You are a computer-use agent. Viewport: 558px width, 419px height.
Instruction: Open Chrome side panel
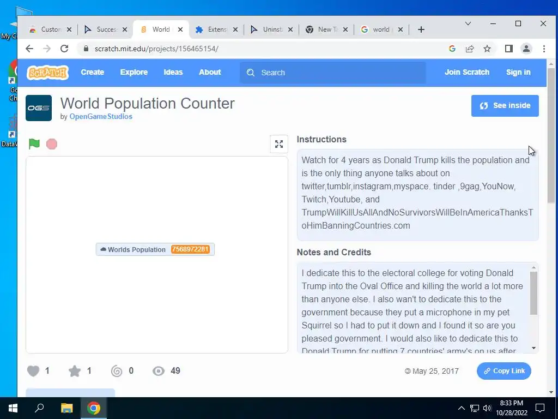[x=509, y=49]
